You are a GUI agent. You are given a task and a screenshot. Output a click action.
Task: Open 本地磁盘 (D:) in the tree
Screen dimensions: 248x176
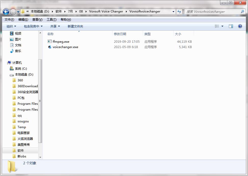click(x=21, y=74)
